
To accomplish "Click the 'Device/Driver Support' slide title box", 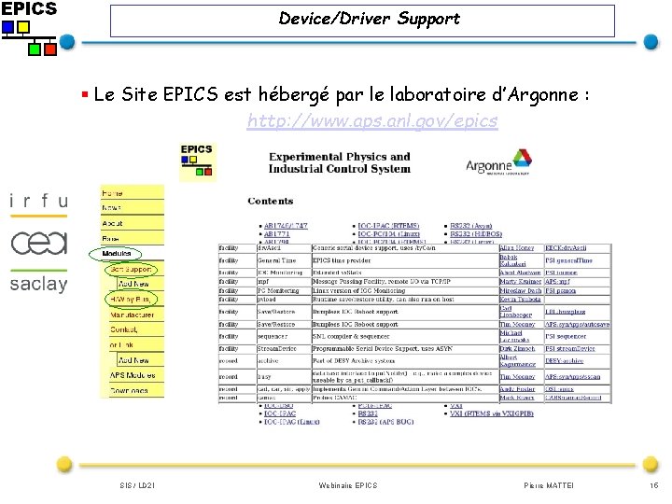I will (362, 21).
